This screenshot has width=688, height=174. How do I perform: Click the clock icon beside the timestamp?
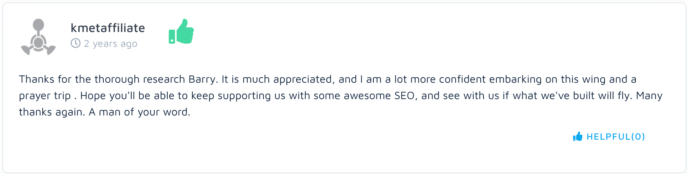point(76,43)
